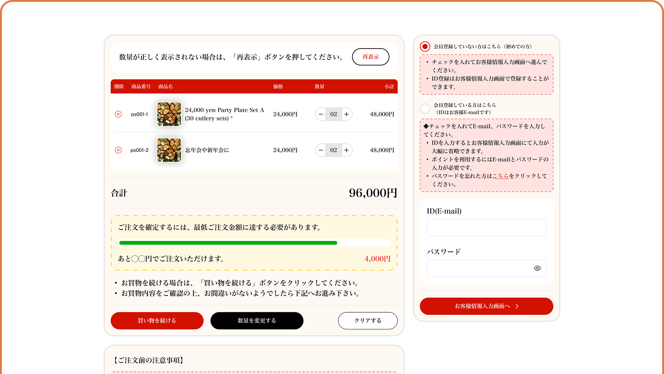Image resolution: width=664 pixels, height=374 pixels.
Task: Increase quantity for ps001-1
Action: [x=347, y=114]
